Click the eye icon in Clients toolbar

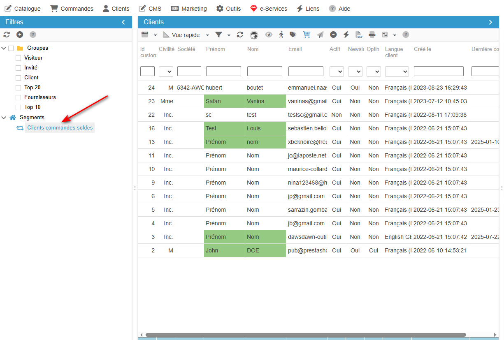[x=269, y=35]
